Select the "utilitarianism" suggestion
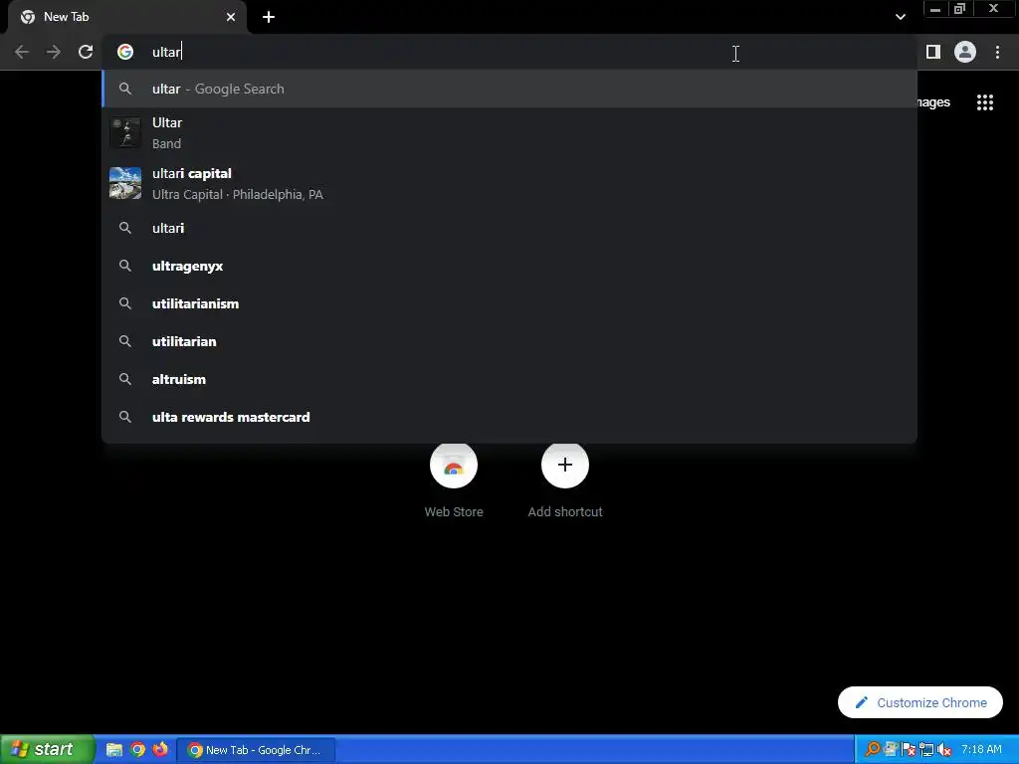 (509, 303)
